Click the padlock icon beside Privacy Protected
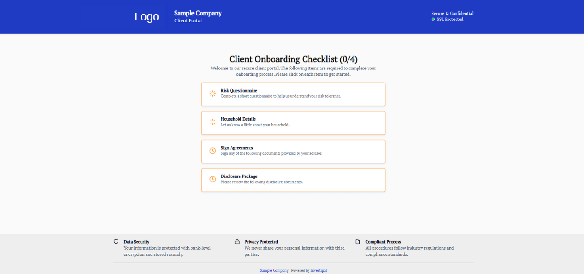This screenshot has width=584, height=274. click(237, 241)
